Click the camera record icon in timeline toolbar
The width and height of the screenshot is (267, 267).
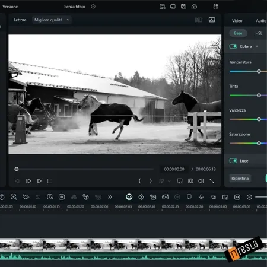pos(165,197)
